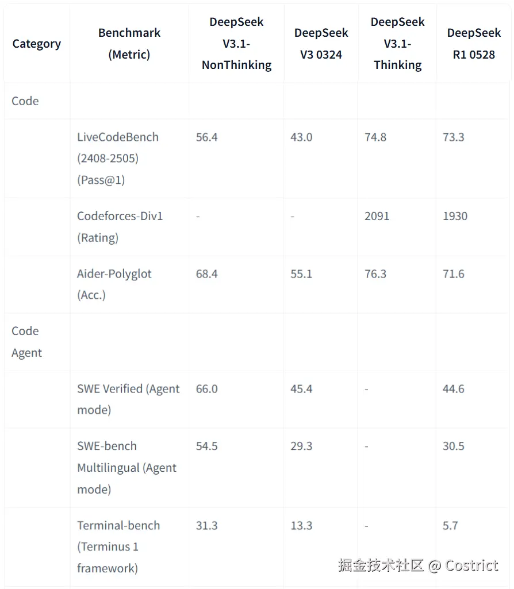Click the LiveCodeBench (2408-2505) benchmark cell

[x=118, y=158]
